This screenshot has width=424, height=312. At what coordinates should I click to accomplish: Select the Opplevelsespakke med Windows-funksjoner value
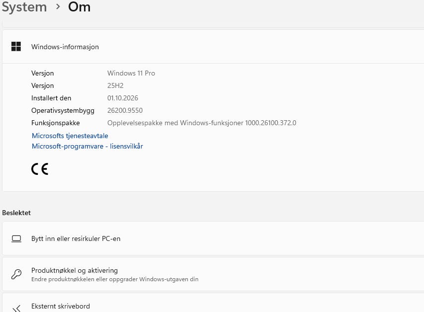click(x=202, y=123)
